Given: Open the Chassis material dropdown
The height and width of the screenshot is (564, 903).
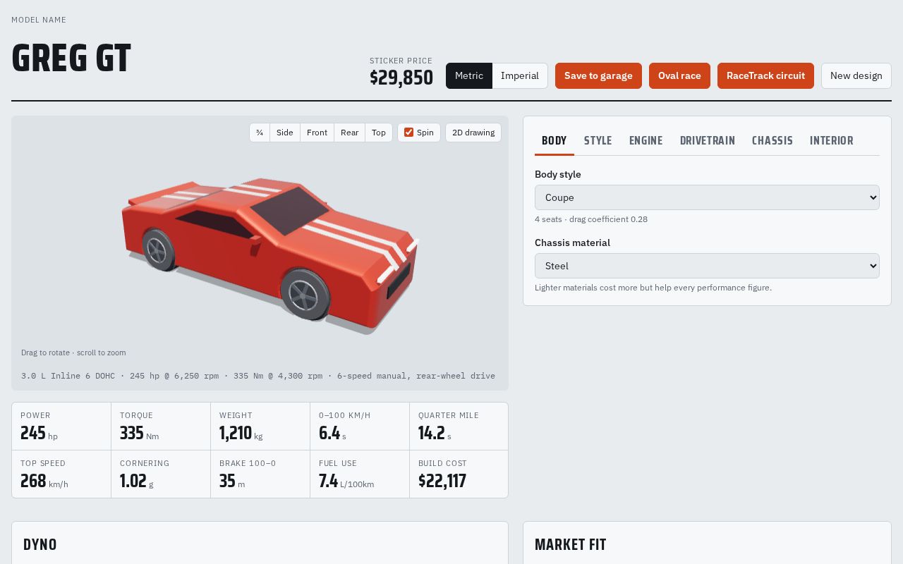Looking at the screenshot, I should pyautogui.click(x=707, y=266).
